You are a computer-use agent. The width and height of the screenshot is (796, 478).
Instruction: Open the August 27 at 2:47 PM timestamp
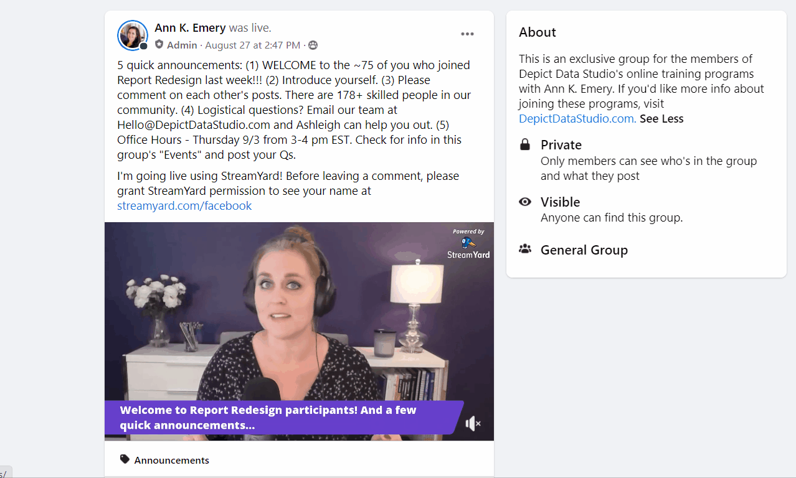(x=252, y=45)
